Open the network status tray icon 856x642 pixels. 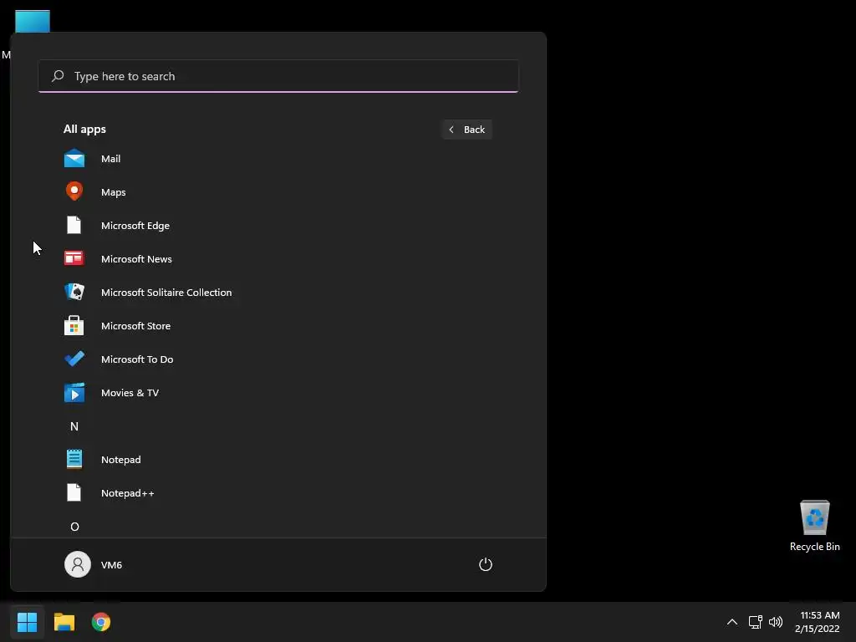click(x=755, y=622)
